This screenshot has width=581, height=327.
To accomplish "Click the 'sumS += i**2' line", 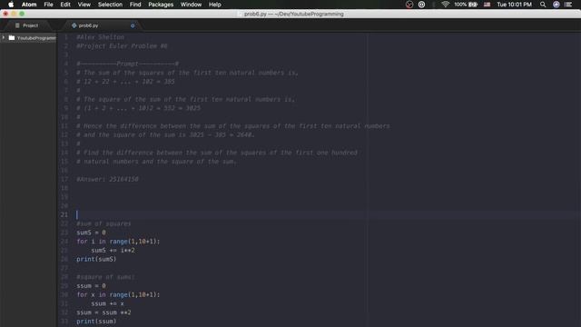I will pyautogui.click(x=113, y=251).
